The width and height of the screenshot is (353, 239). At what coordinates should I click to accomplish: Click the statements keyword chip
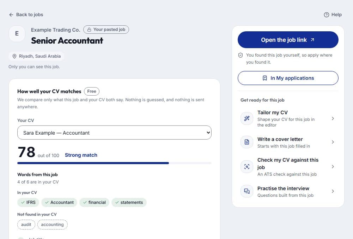coord(129,202)
